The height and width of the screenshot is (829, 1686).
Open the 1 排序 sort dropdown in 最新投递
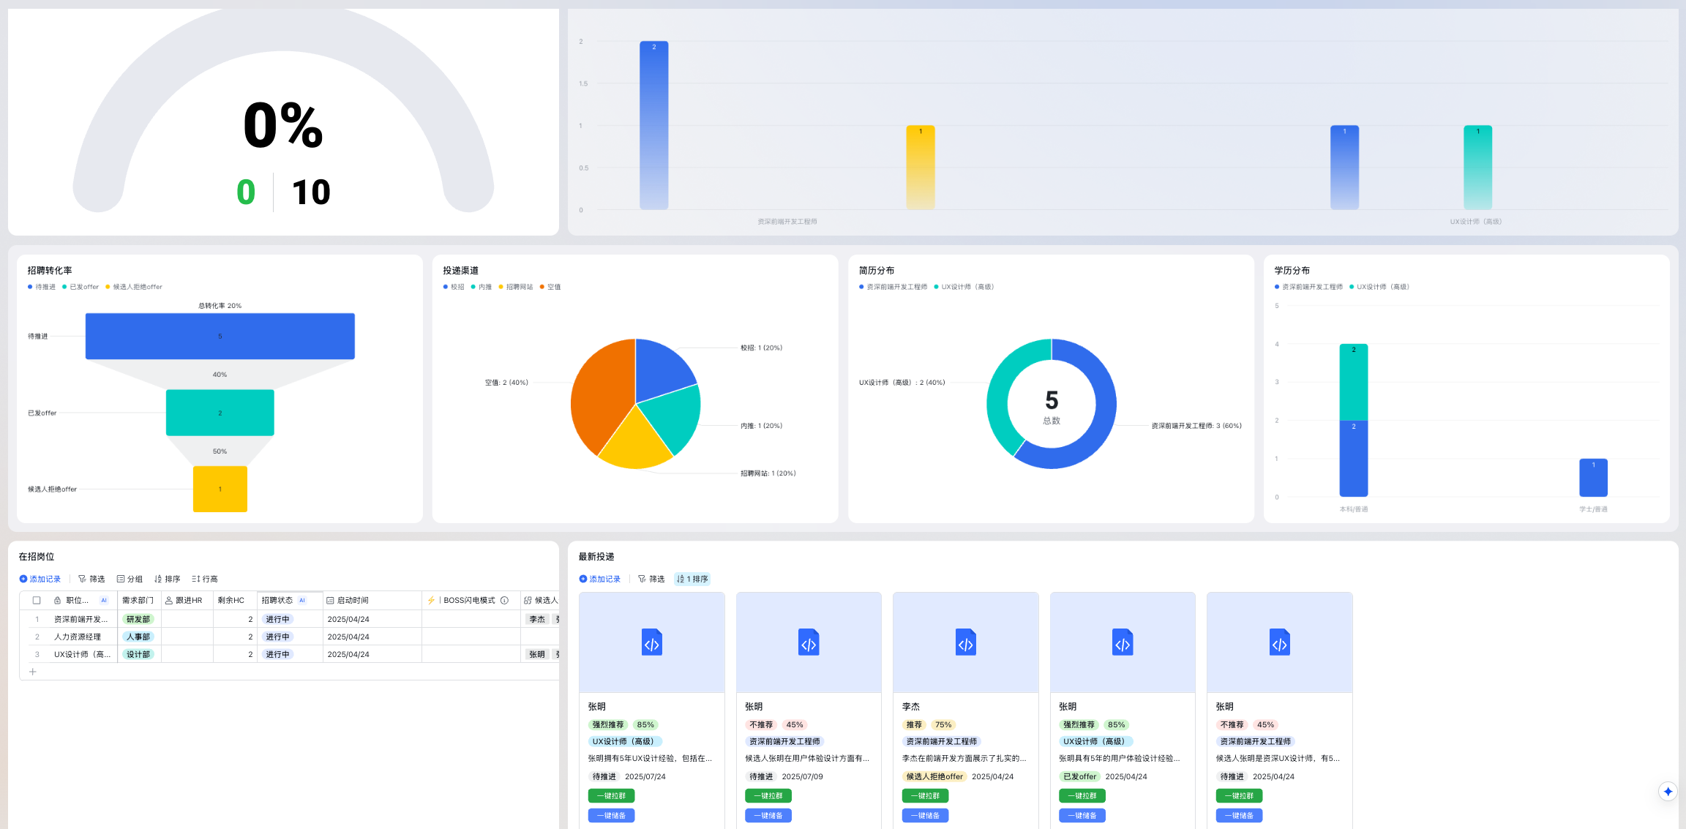pos(692,579)
